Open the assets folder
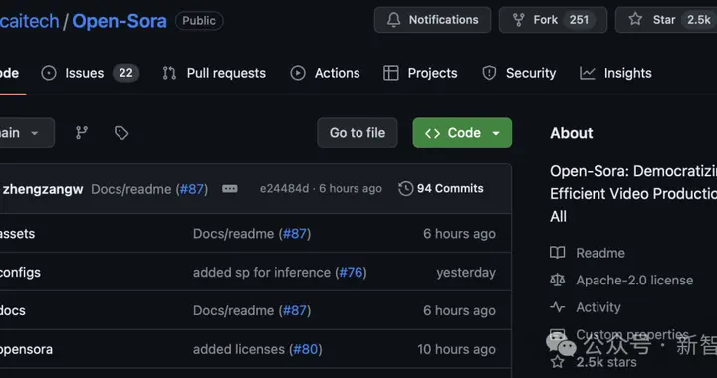The width and height of the screenshot is (717, 378). click(17, 234)
